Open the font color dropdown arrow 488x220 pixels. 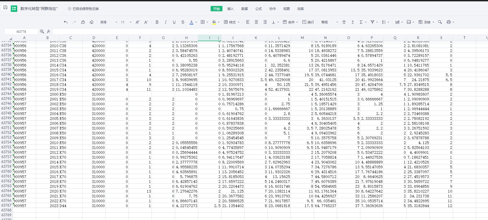pos(196,22)
